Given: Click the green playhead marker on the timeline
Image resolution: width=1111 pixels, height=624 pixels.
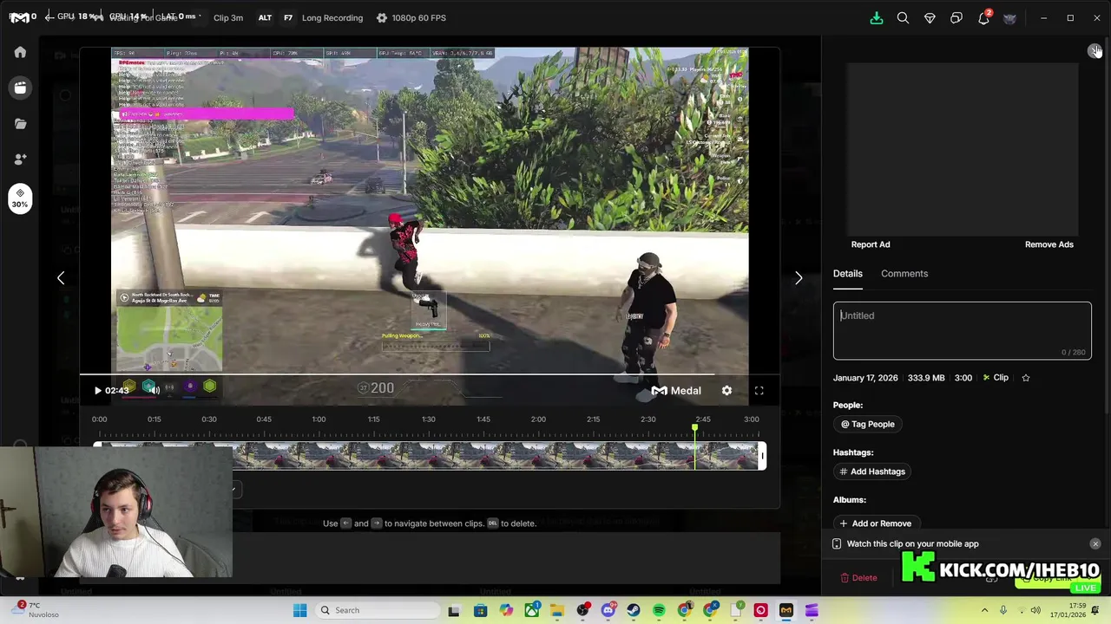Looking at the screenshot, I should click(694, 429).
